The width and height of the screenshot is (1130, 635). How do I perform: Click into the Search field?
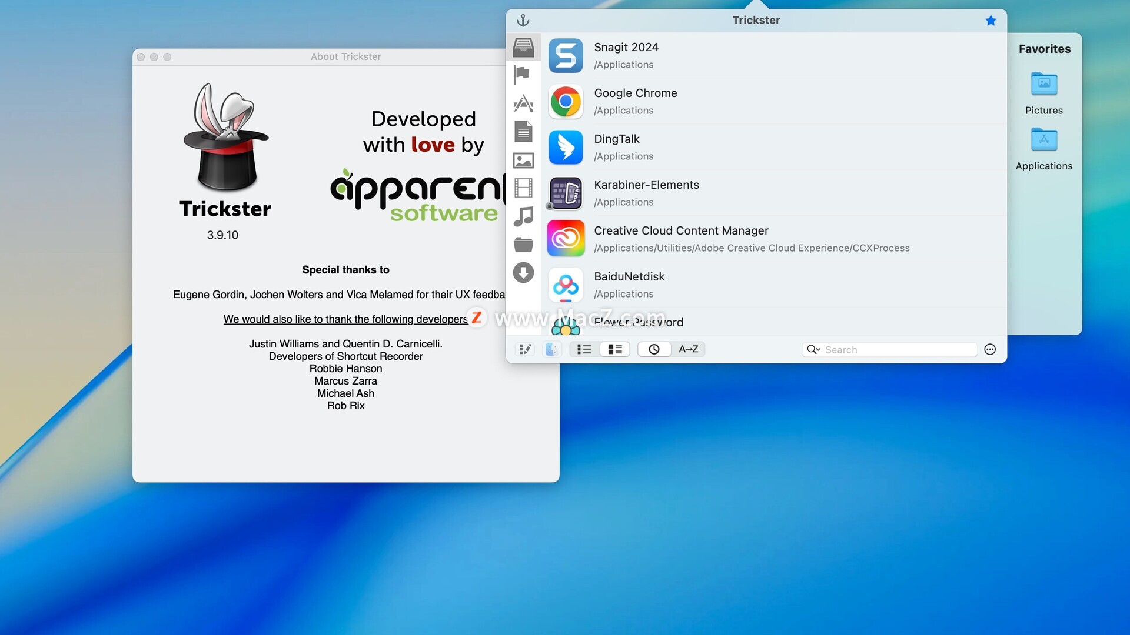coord(889,350)
